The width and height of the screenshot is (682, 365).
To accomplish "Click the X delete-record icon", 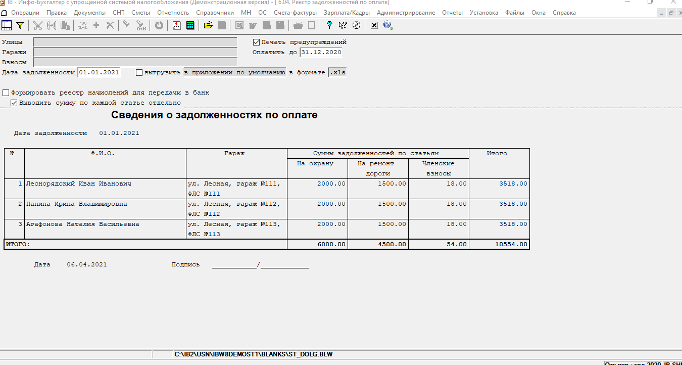I will 110,25.
